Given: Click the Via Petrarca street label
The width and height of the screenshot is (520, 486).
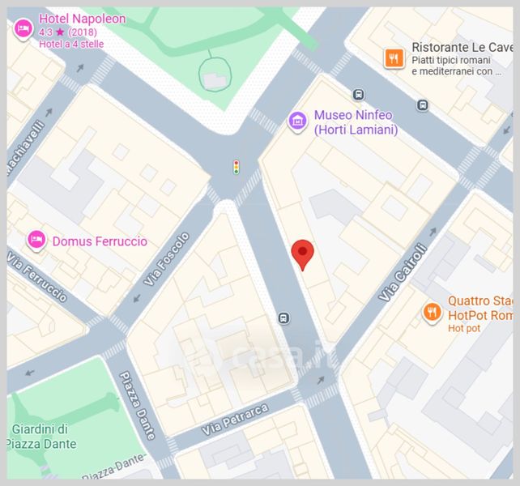Looking at the screenshot, I should 235,420.
